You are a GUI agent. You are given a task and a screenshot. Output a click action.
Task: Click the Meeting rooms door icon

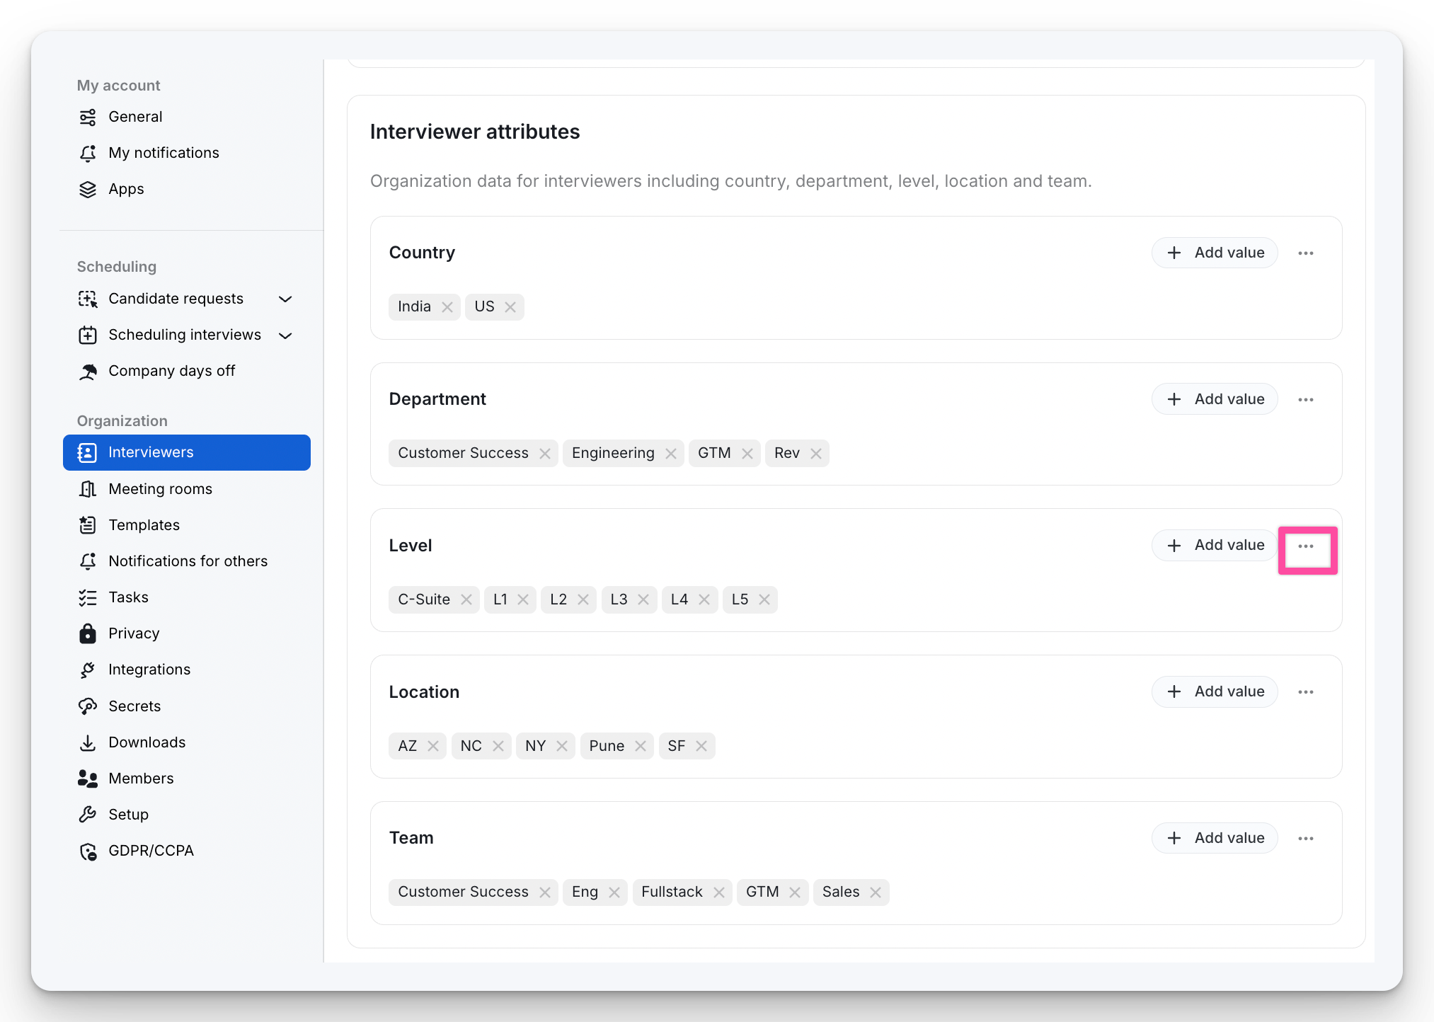click(x=88, y=489)
